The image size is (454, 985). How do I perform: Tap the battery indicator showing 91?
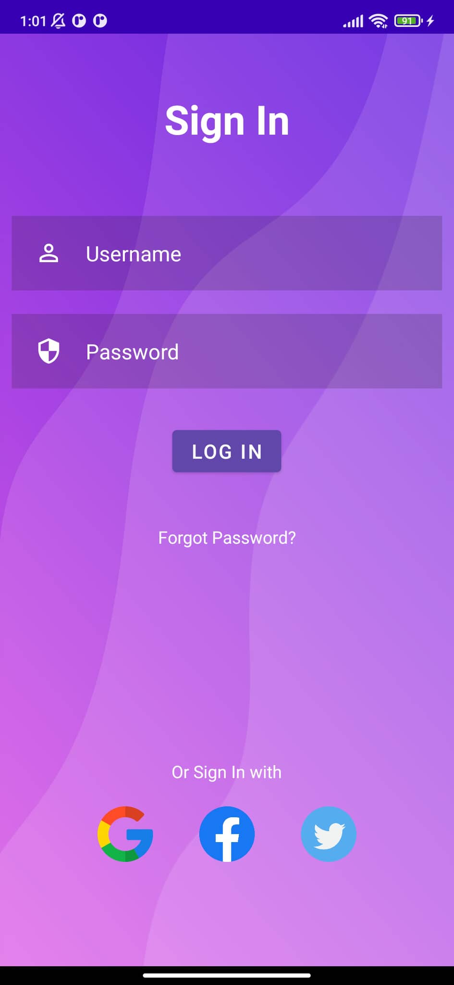(408, 21)
